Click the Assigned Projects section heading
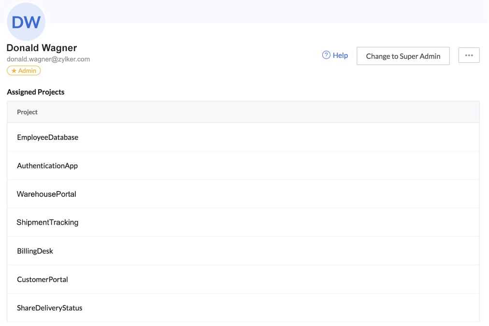489x326 pixels. tap(36, 92)
